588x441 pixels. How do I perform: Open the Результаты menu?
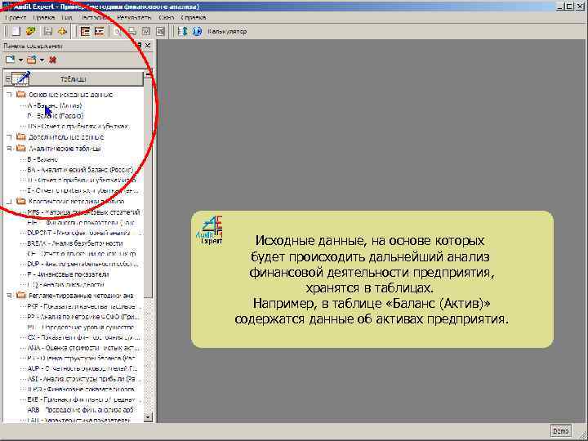134,18
